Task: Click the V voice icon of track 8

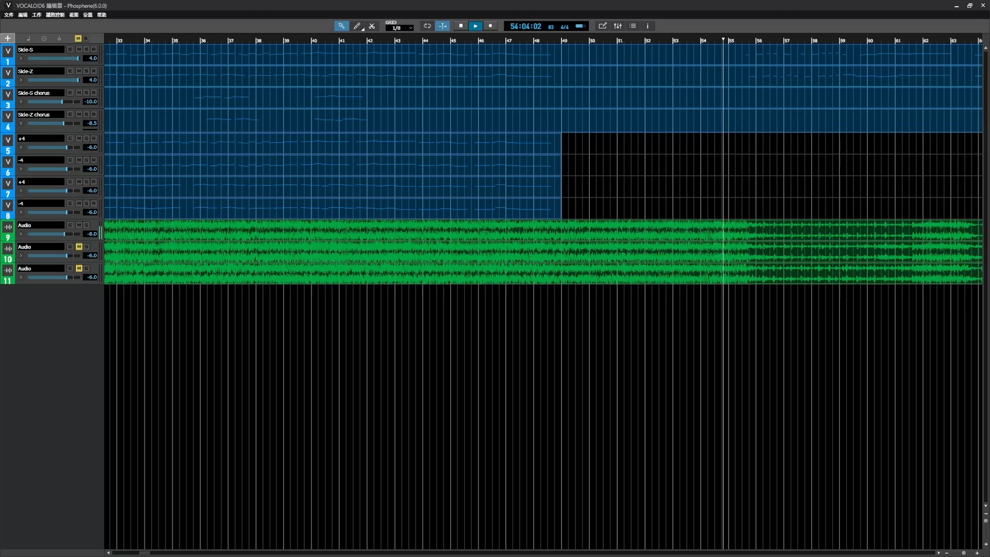Action: tap(8, 205)
